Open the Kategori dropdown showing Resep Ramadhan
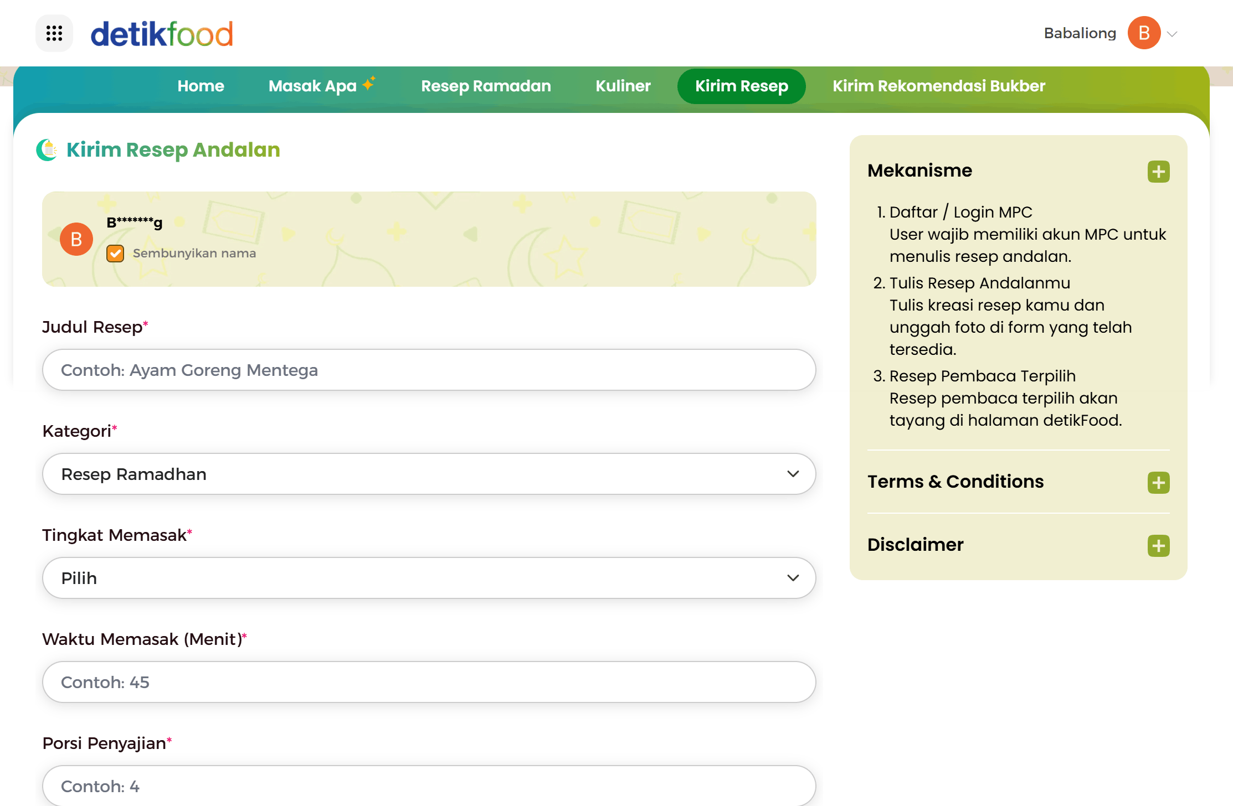Screen dimensions: 1233x806 (429, 474)
